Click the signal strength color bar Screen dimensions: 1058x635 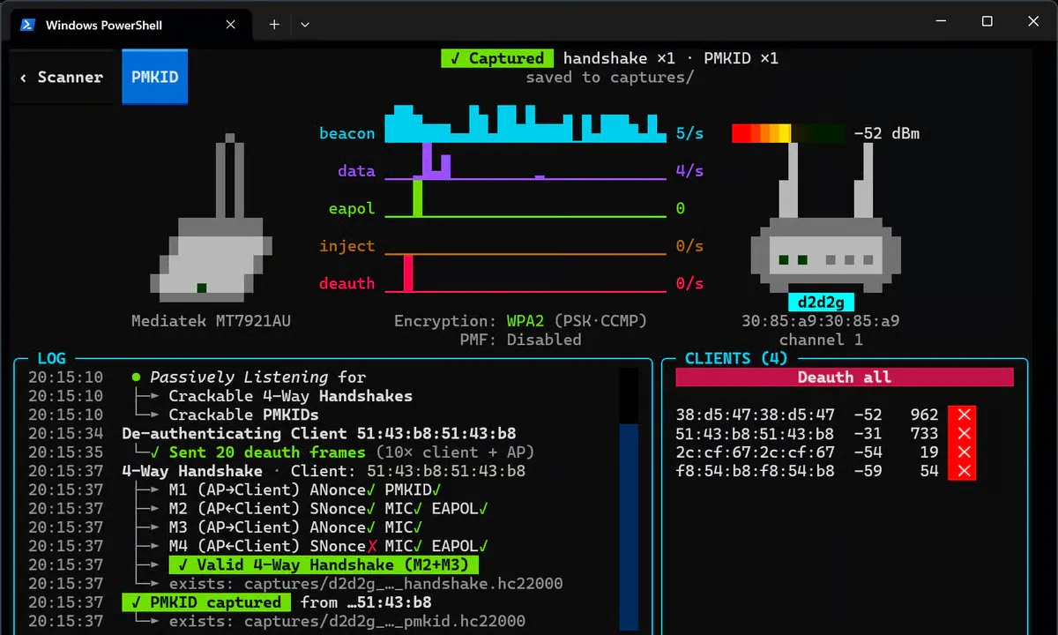pyautogui.click(x=788, y=134)
